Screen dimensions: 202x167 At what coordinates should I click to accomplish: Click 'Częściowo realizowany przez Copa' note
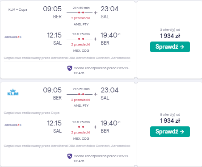(32, 113)
